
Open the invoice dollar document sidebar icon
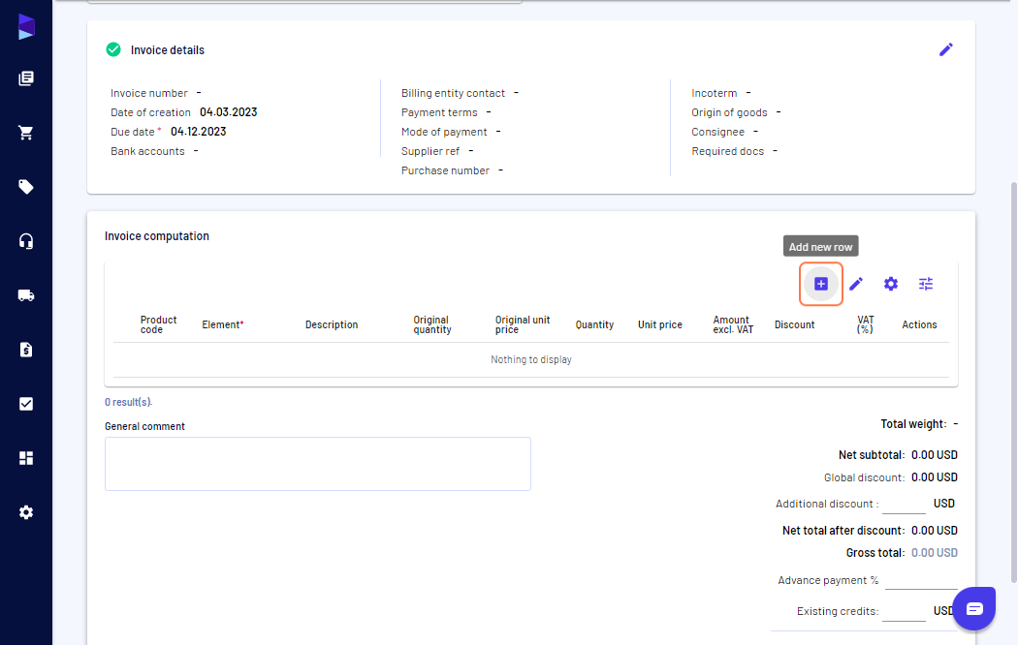pos(26,350)
